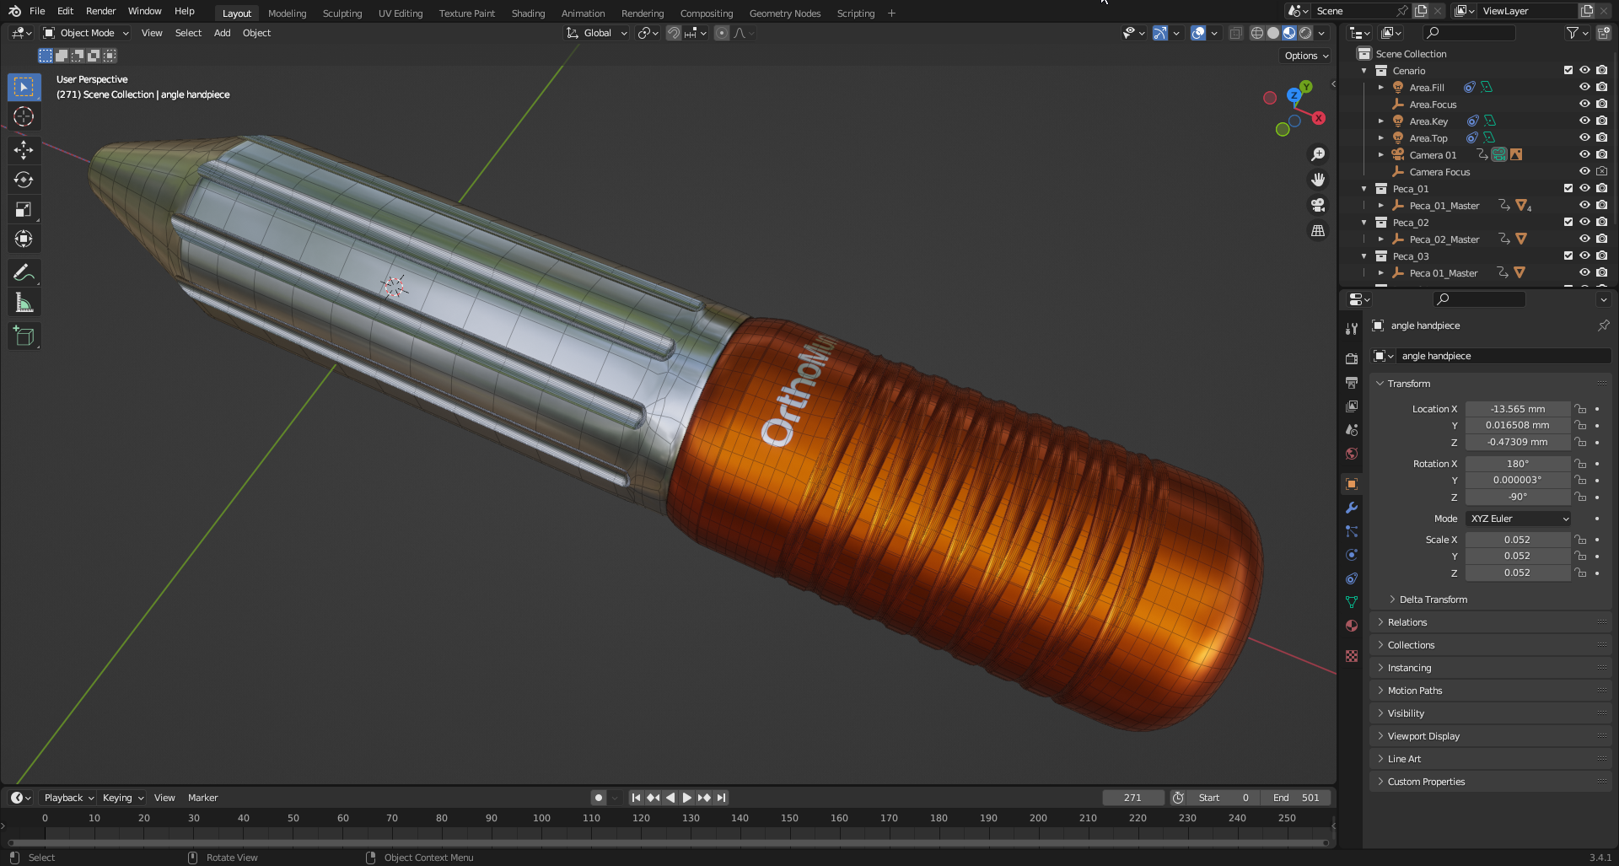Collapse the Transform panel
The height and width of the screenshot is (866, 1619).
click(1381, 384)
